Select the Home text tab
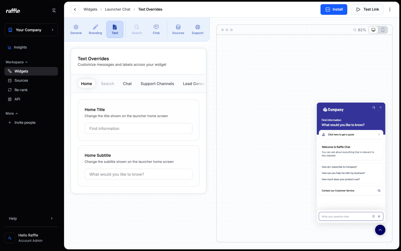 tap(87, 84)
